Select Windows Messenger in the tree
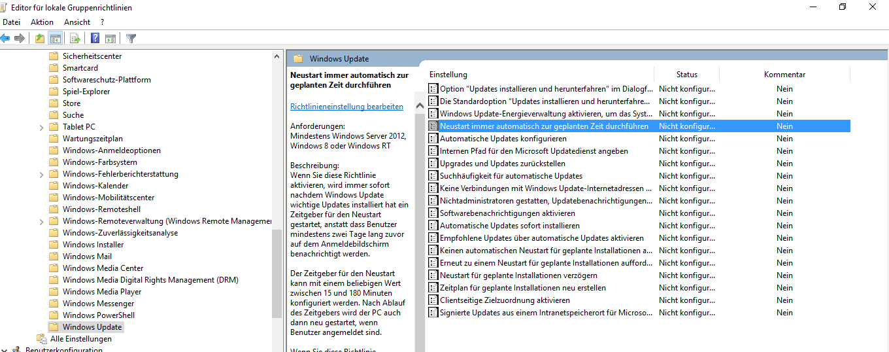This screenshot has width=889, height=352. (98, 304)
